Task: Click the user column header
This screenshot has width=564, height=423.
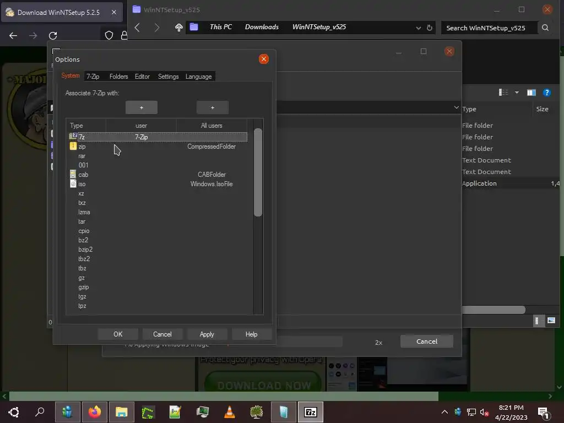Action: (x=141, y=126)
